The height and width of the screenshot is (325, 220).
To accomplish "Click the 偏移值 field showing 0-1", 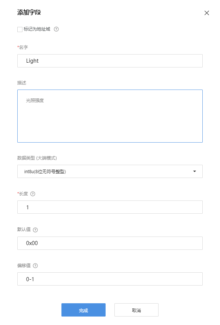I will [110, 279].
